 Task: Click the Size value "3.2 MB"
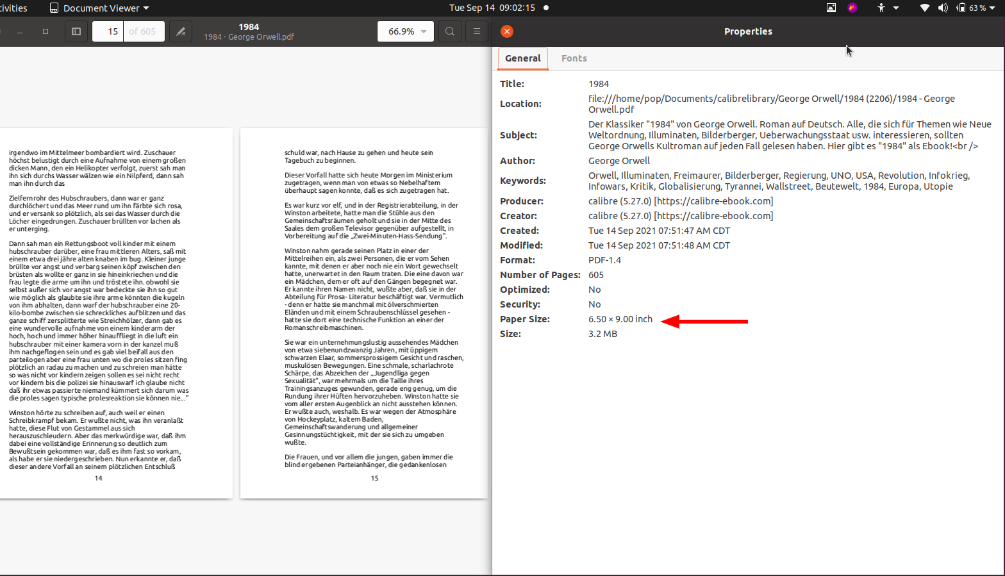603,334
